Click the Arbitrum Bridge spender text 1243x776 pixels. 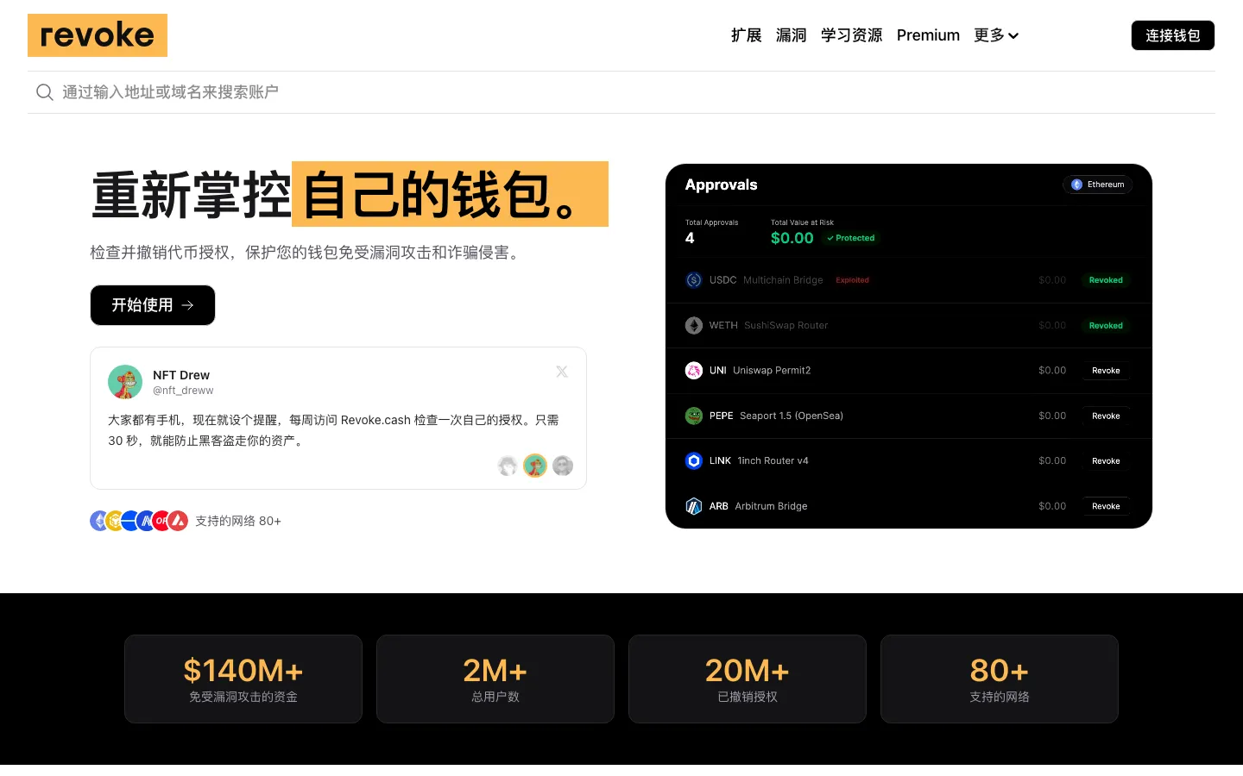771,506
